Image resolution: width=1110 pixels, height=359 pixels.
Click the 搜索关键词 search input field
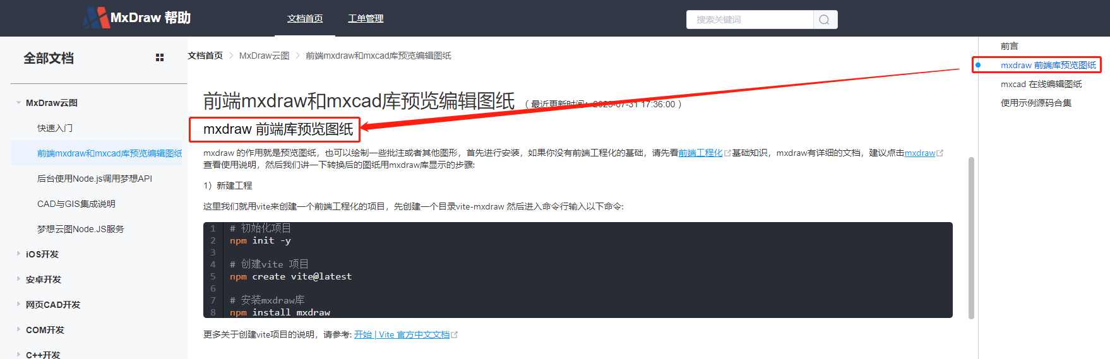(749, 20)
